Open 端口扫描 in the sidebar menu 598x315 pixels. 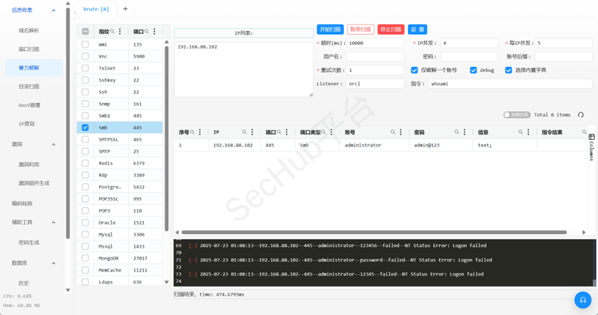[29, 49]
